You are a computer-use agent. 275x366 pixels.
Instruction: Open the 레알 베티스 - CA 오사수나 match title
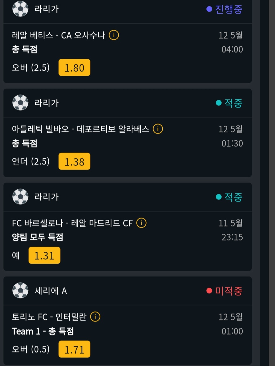pyautogui.click(x=58, y=35)
